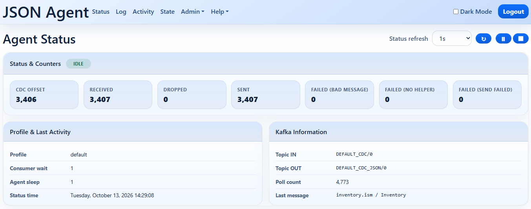Image resolution: width=531 pixels, height=209 pixels.
Task: Open the Status refresh interval dropdown
Action: [x=452, y=38]
